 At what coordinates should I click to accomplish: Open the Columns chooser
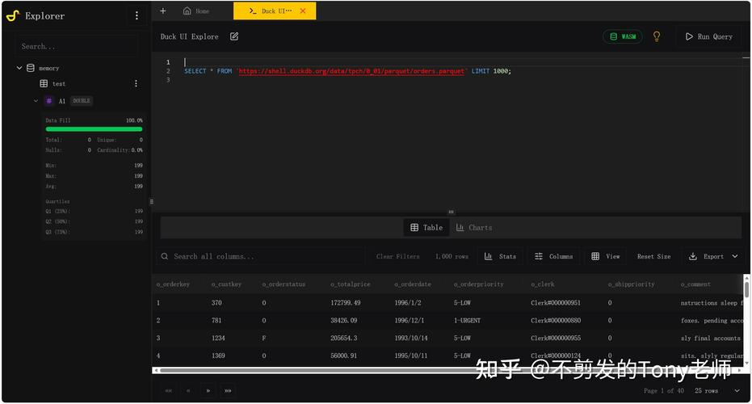coord(553,257)
